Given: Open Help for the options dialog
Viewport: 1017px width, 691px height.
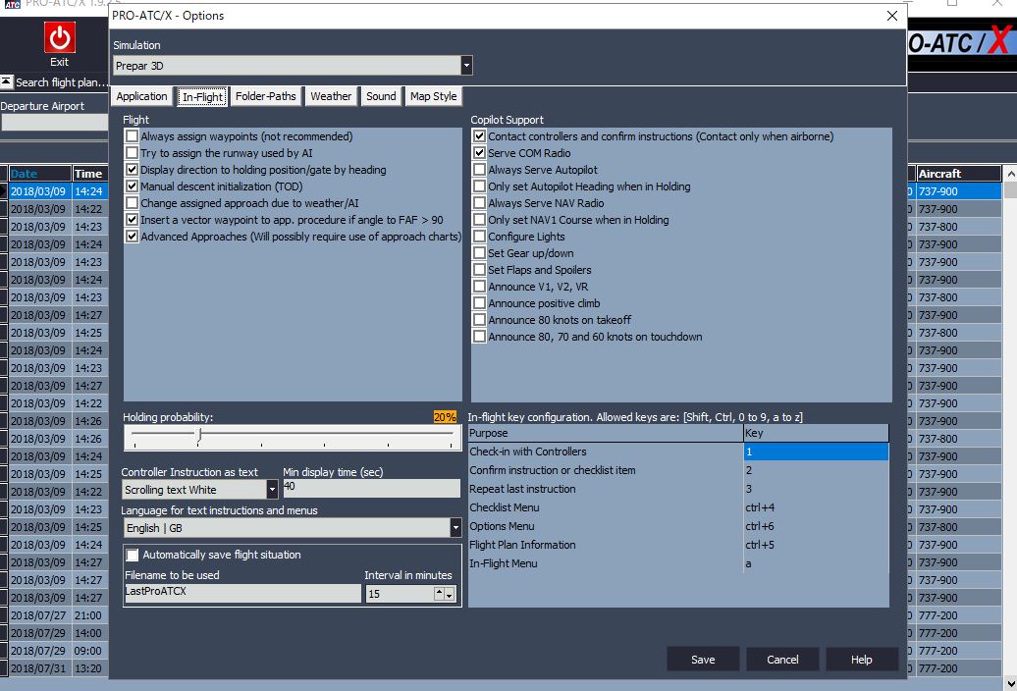Looking at the screenshot, I should tap(862, 660).
